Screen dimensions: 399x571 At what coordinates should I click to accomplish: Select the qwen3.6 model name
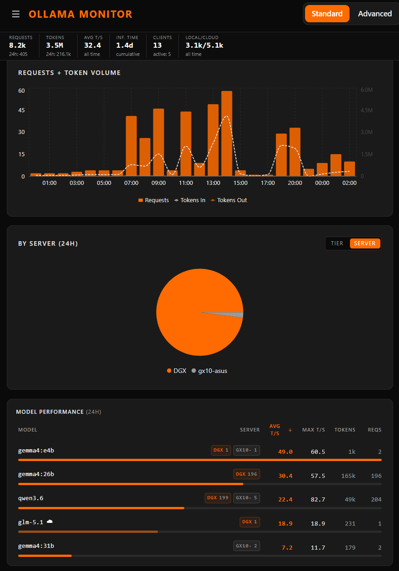tap(31, 498)
